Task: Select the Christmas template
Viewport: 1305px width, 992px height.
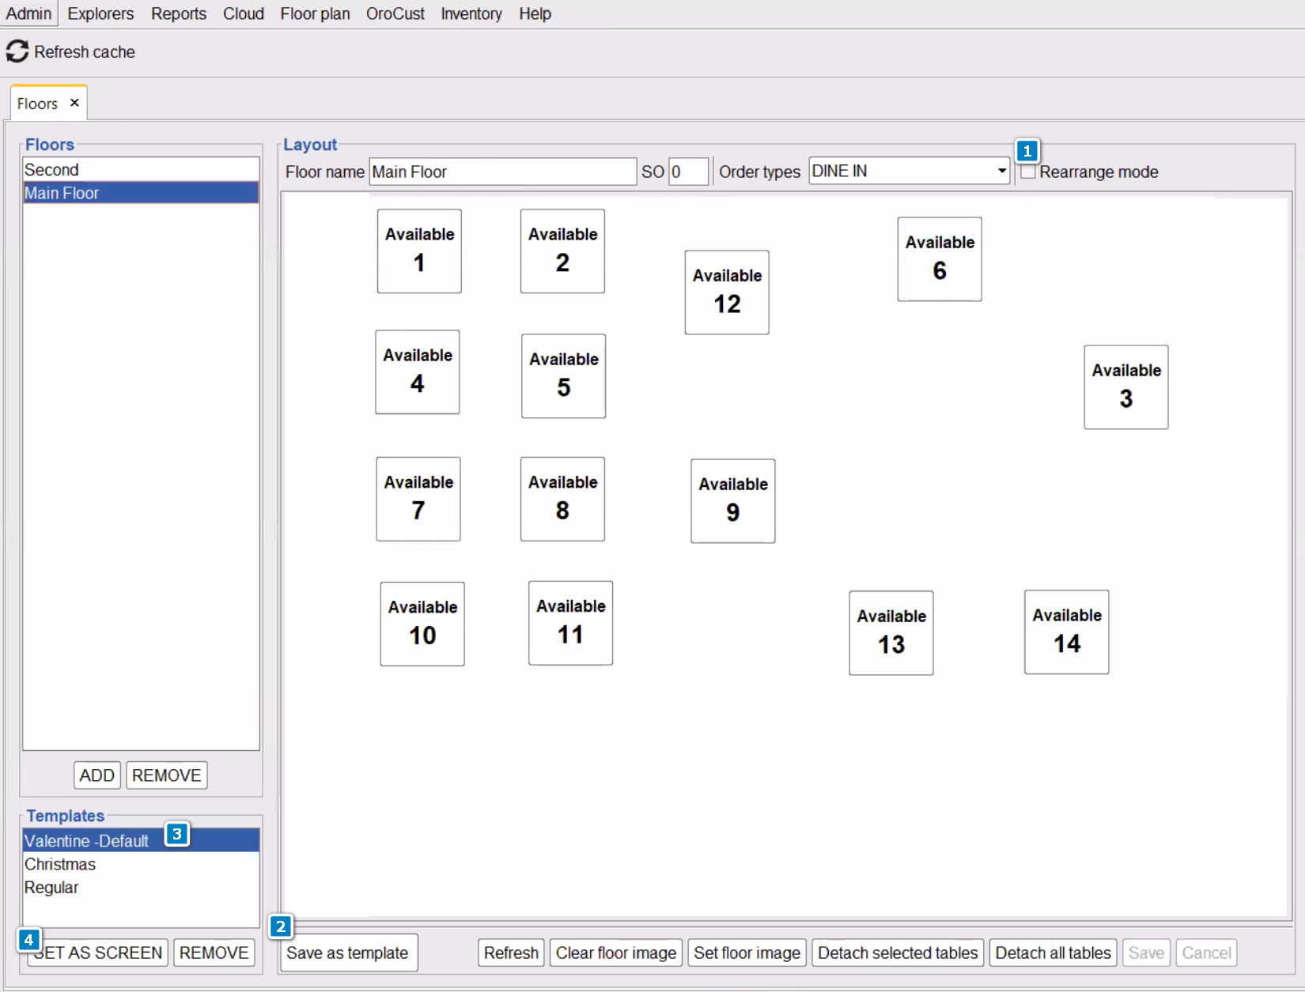Action: coord(141,864)
